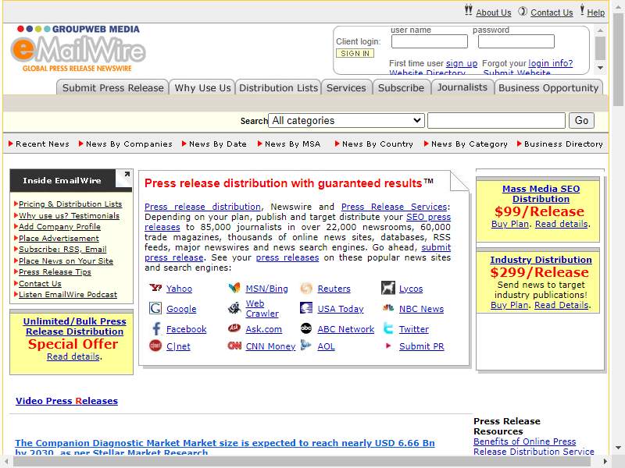Click Buy Plan under $99/Release

point(510,224)
